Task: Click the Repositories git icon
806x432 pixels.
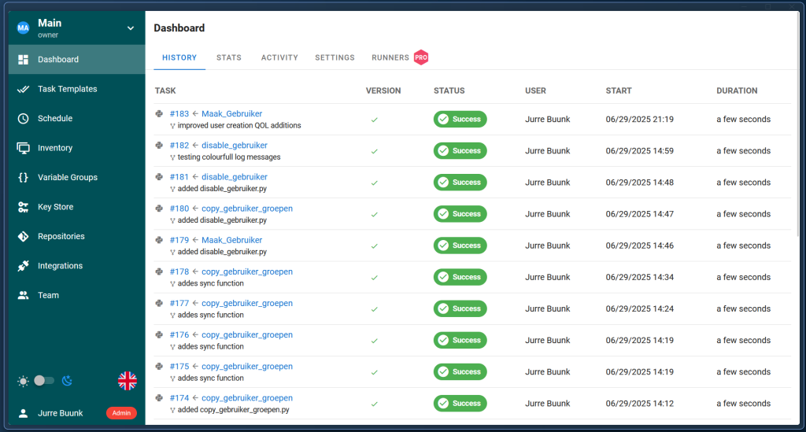Action: [x=23, y=237]
